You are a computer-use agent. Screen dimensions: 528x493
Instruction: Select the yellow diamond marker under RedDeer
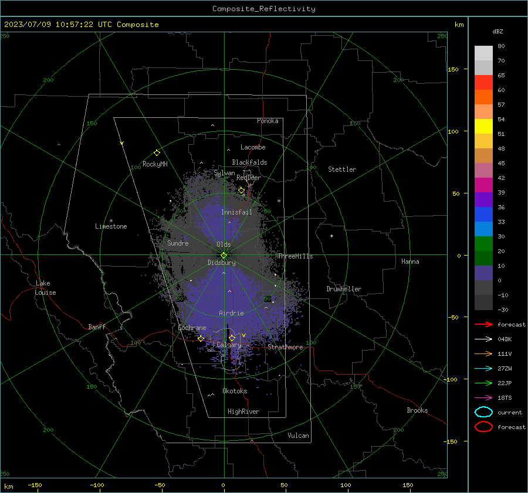[241, 191]
